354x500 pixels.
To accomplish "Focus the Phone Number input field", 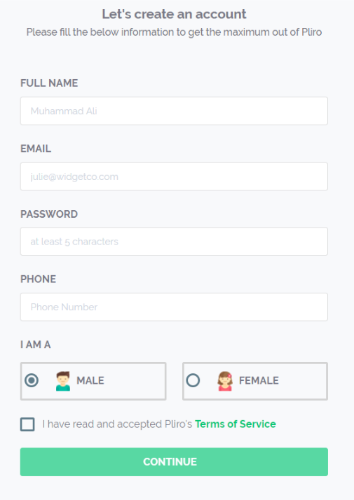I will coord(174,307).
